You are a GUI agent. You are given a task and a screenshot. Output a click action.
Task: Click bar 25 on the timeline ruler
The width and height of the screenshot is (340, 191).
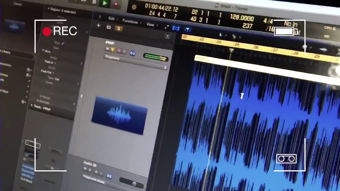click(237, 45)
